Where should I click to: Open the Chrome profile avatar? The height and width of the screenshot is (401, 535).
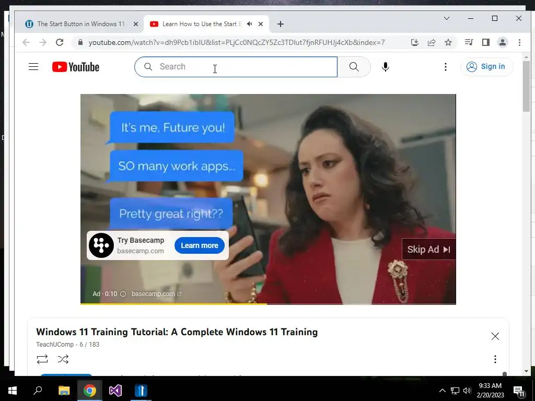coord(503,42)
